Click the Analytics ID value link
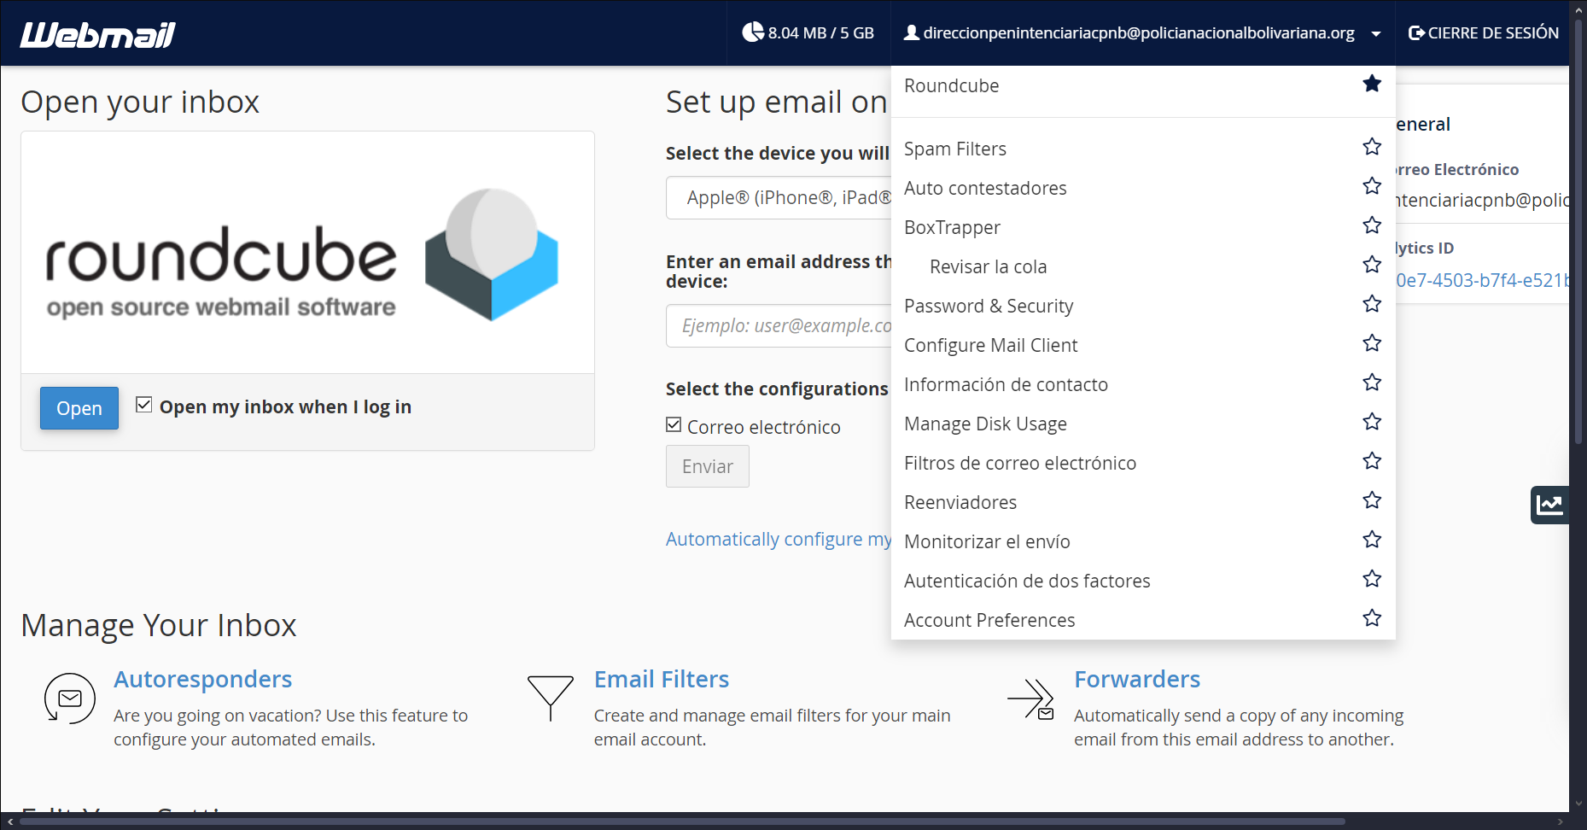 point(1482,280)
